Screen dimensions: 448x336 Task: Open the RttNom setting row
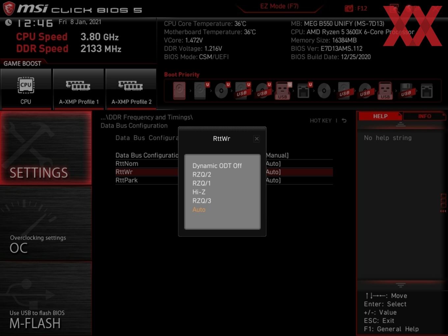pos(224,164)
